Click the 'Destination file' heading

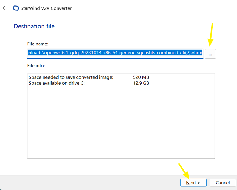(34, 26)
